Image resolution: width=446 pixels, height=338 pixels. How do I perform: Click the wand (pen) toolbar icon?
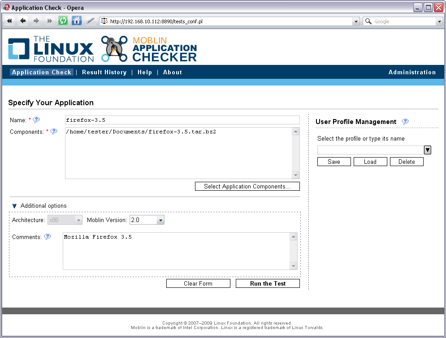[90, 21]
